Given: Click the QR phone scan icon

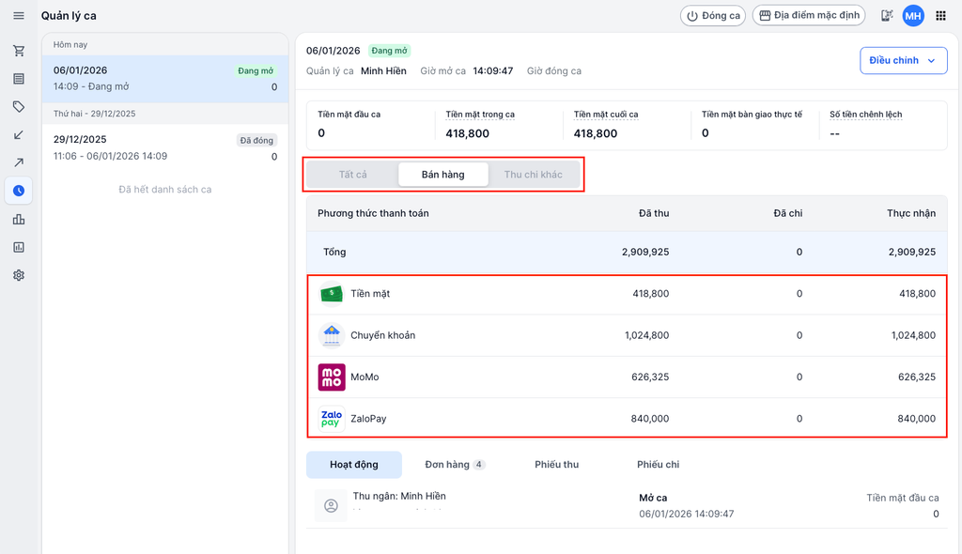Looking at the screenshot, I should (886, 16).
